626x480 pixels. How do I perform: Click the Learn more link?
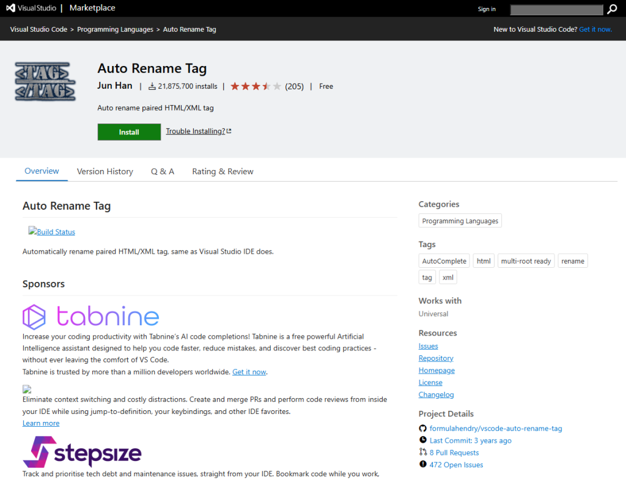point(41,423)
